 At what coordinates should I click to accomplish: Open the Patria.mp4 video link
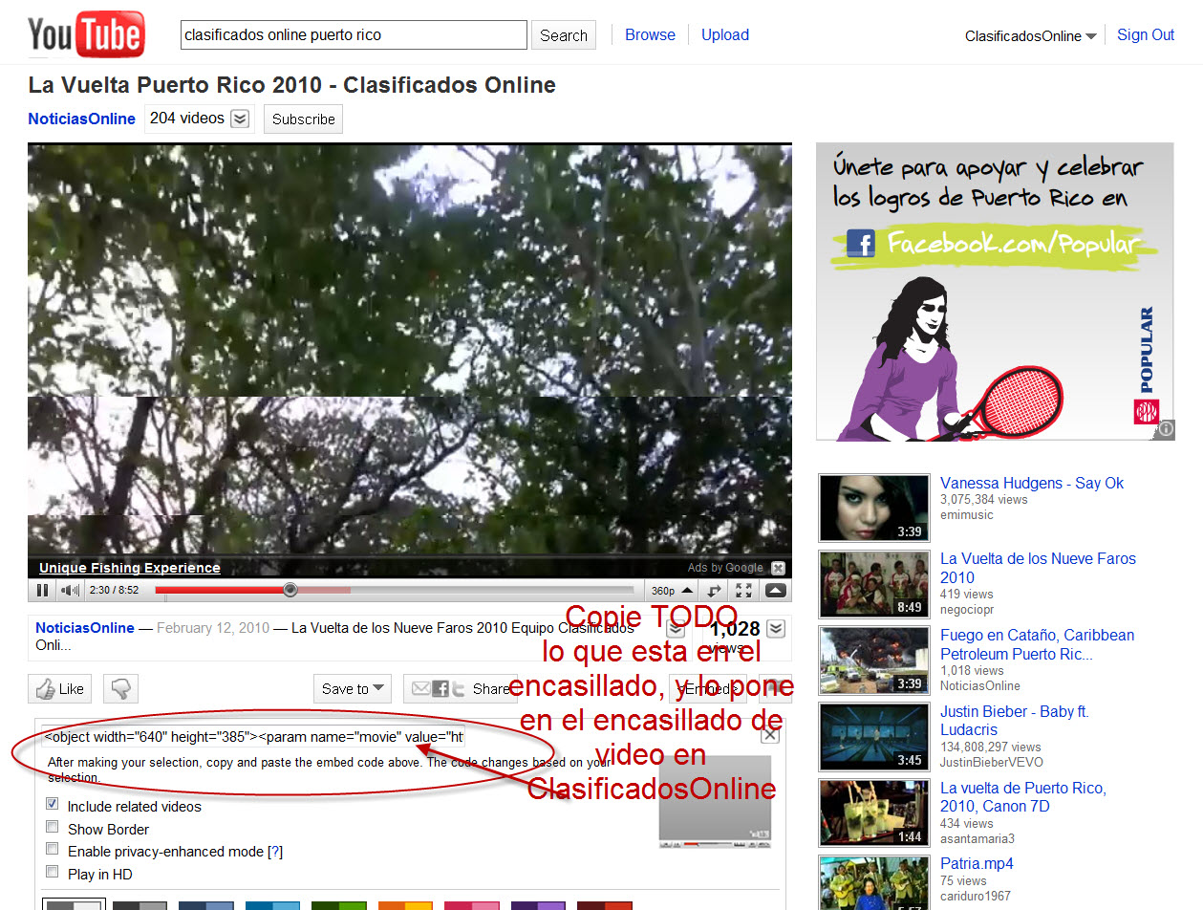point(977,864)
